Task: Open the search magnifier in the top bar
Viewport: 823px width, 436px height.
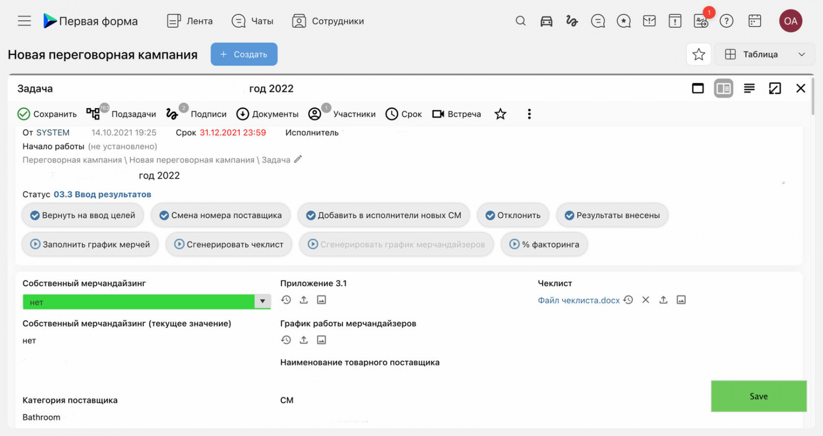Action: tap(520, 21)
